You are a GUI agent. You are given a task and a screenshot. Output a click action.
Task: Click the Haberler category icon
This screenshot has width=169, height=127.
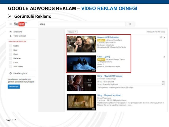click(11, 58)
